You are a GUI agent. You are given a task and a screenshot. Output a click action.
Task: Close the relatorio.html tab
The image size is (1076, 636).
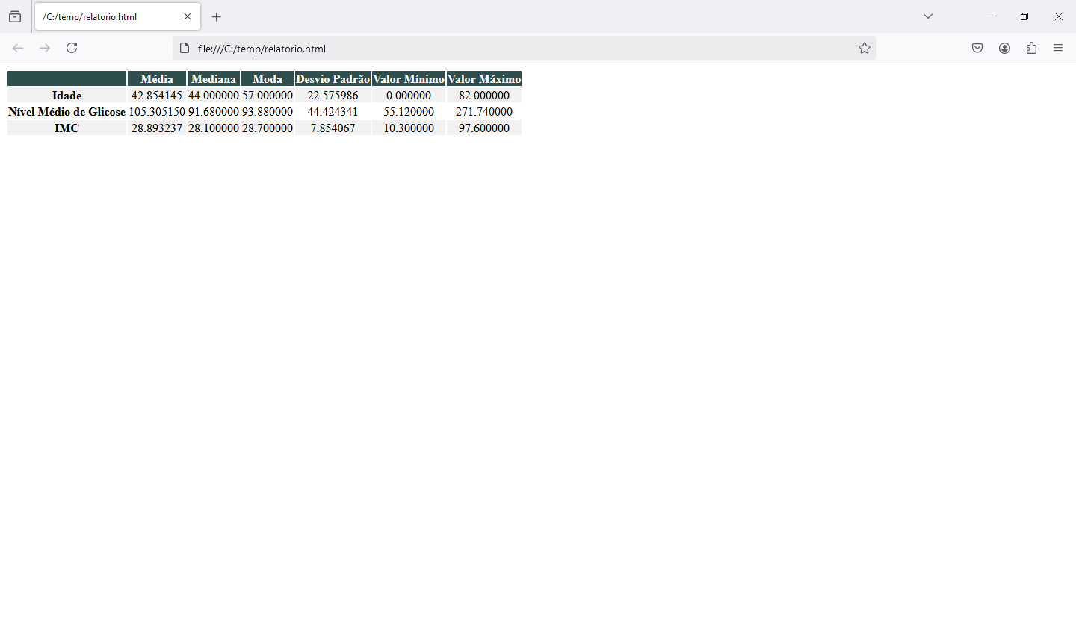click(188, 16)
